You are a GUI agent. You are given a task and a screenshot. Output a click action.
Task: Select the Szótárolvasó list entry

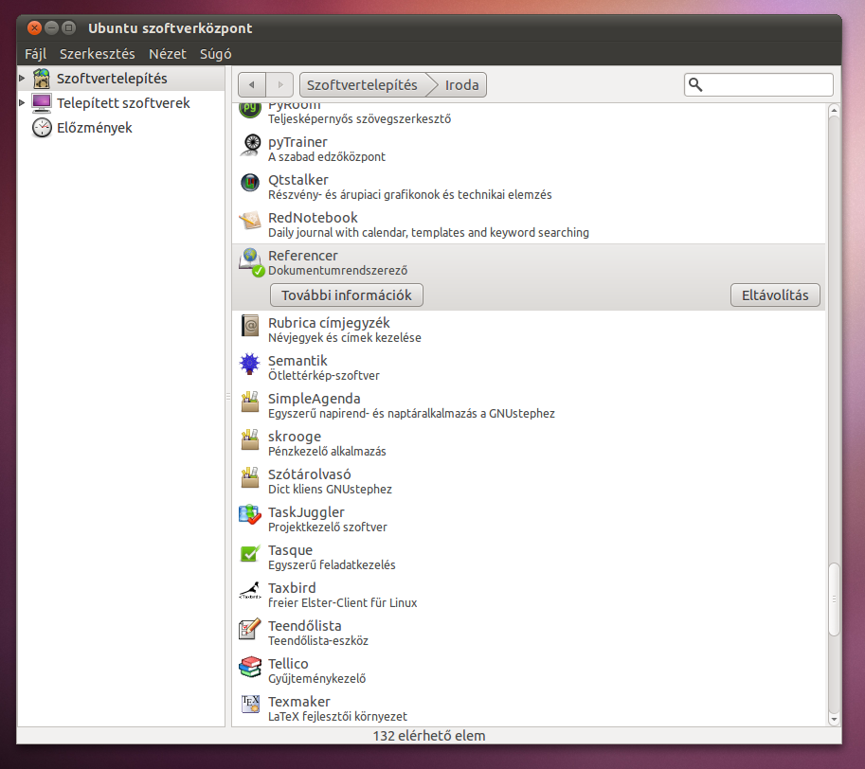click(529, 481)
